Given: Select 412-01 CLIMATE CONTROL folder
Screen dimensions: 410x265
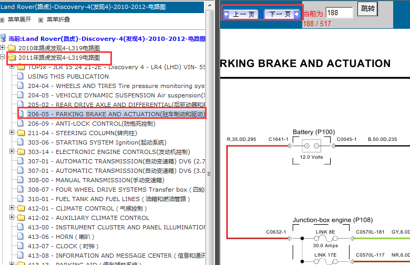Looking at the screenshot, I should pyautogui.click(x=87, y=208).
